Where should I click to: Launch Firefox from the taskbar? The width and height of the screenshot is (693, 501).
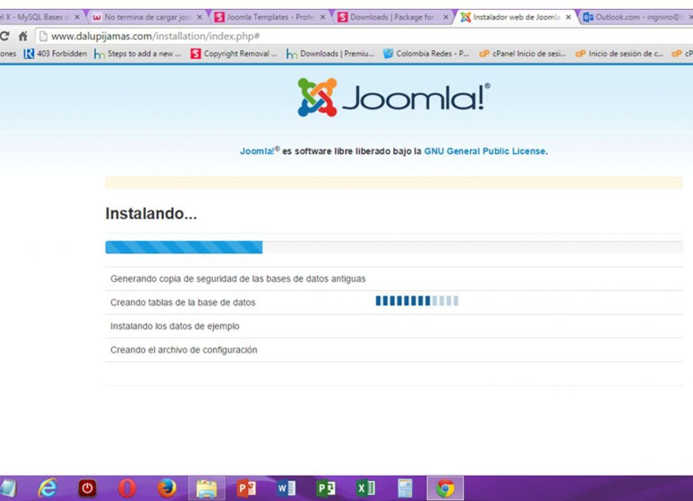tap(166, 488)
